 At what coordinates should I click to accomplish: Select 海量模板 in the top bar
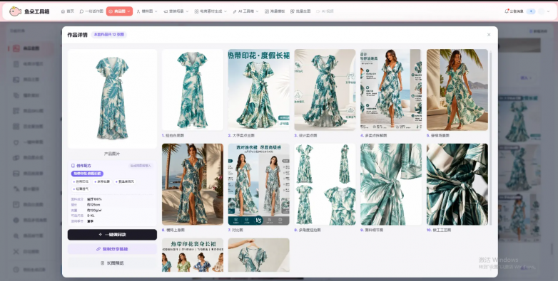(275, 11)
